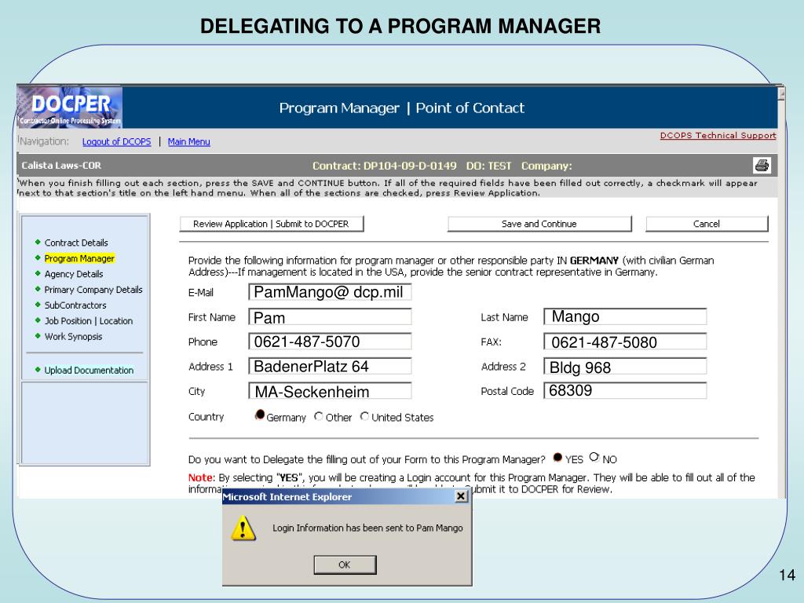Select United States as the country
The image size is (804, 603).
(364, 416)
